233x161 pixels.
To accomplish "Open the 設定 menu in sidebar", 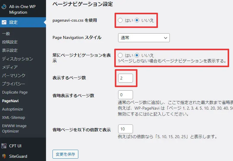I will (x=23, y=22).
